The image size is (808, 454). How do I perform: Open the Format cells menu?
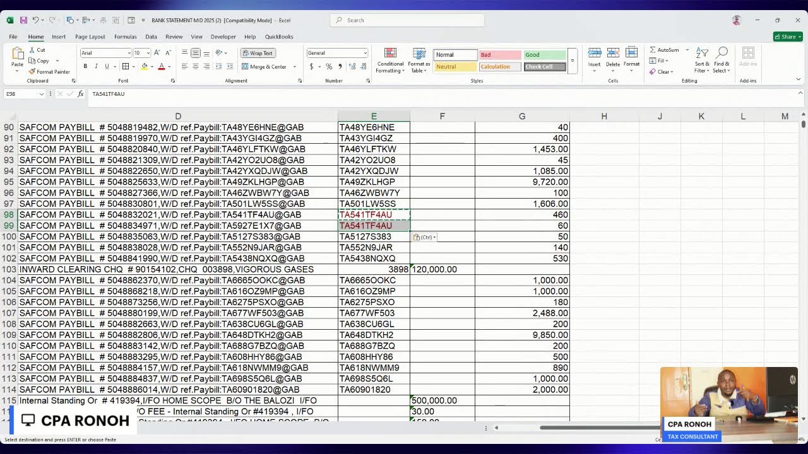632,59
